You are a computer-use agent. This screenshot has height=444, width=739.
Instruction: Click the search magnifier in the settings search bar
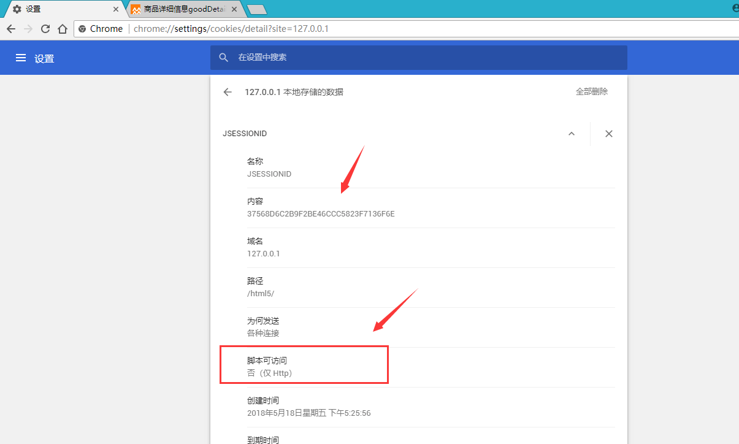223,57
